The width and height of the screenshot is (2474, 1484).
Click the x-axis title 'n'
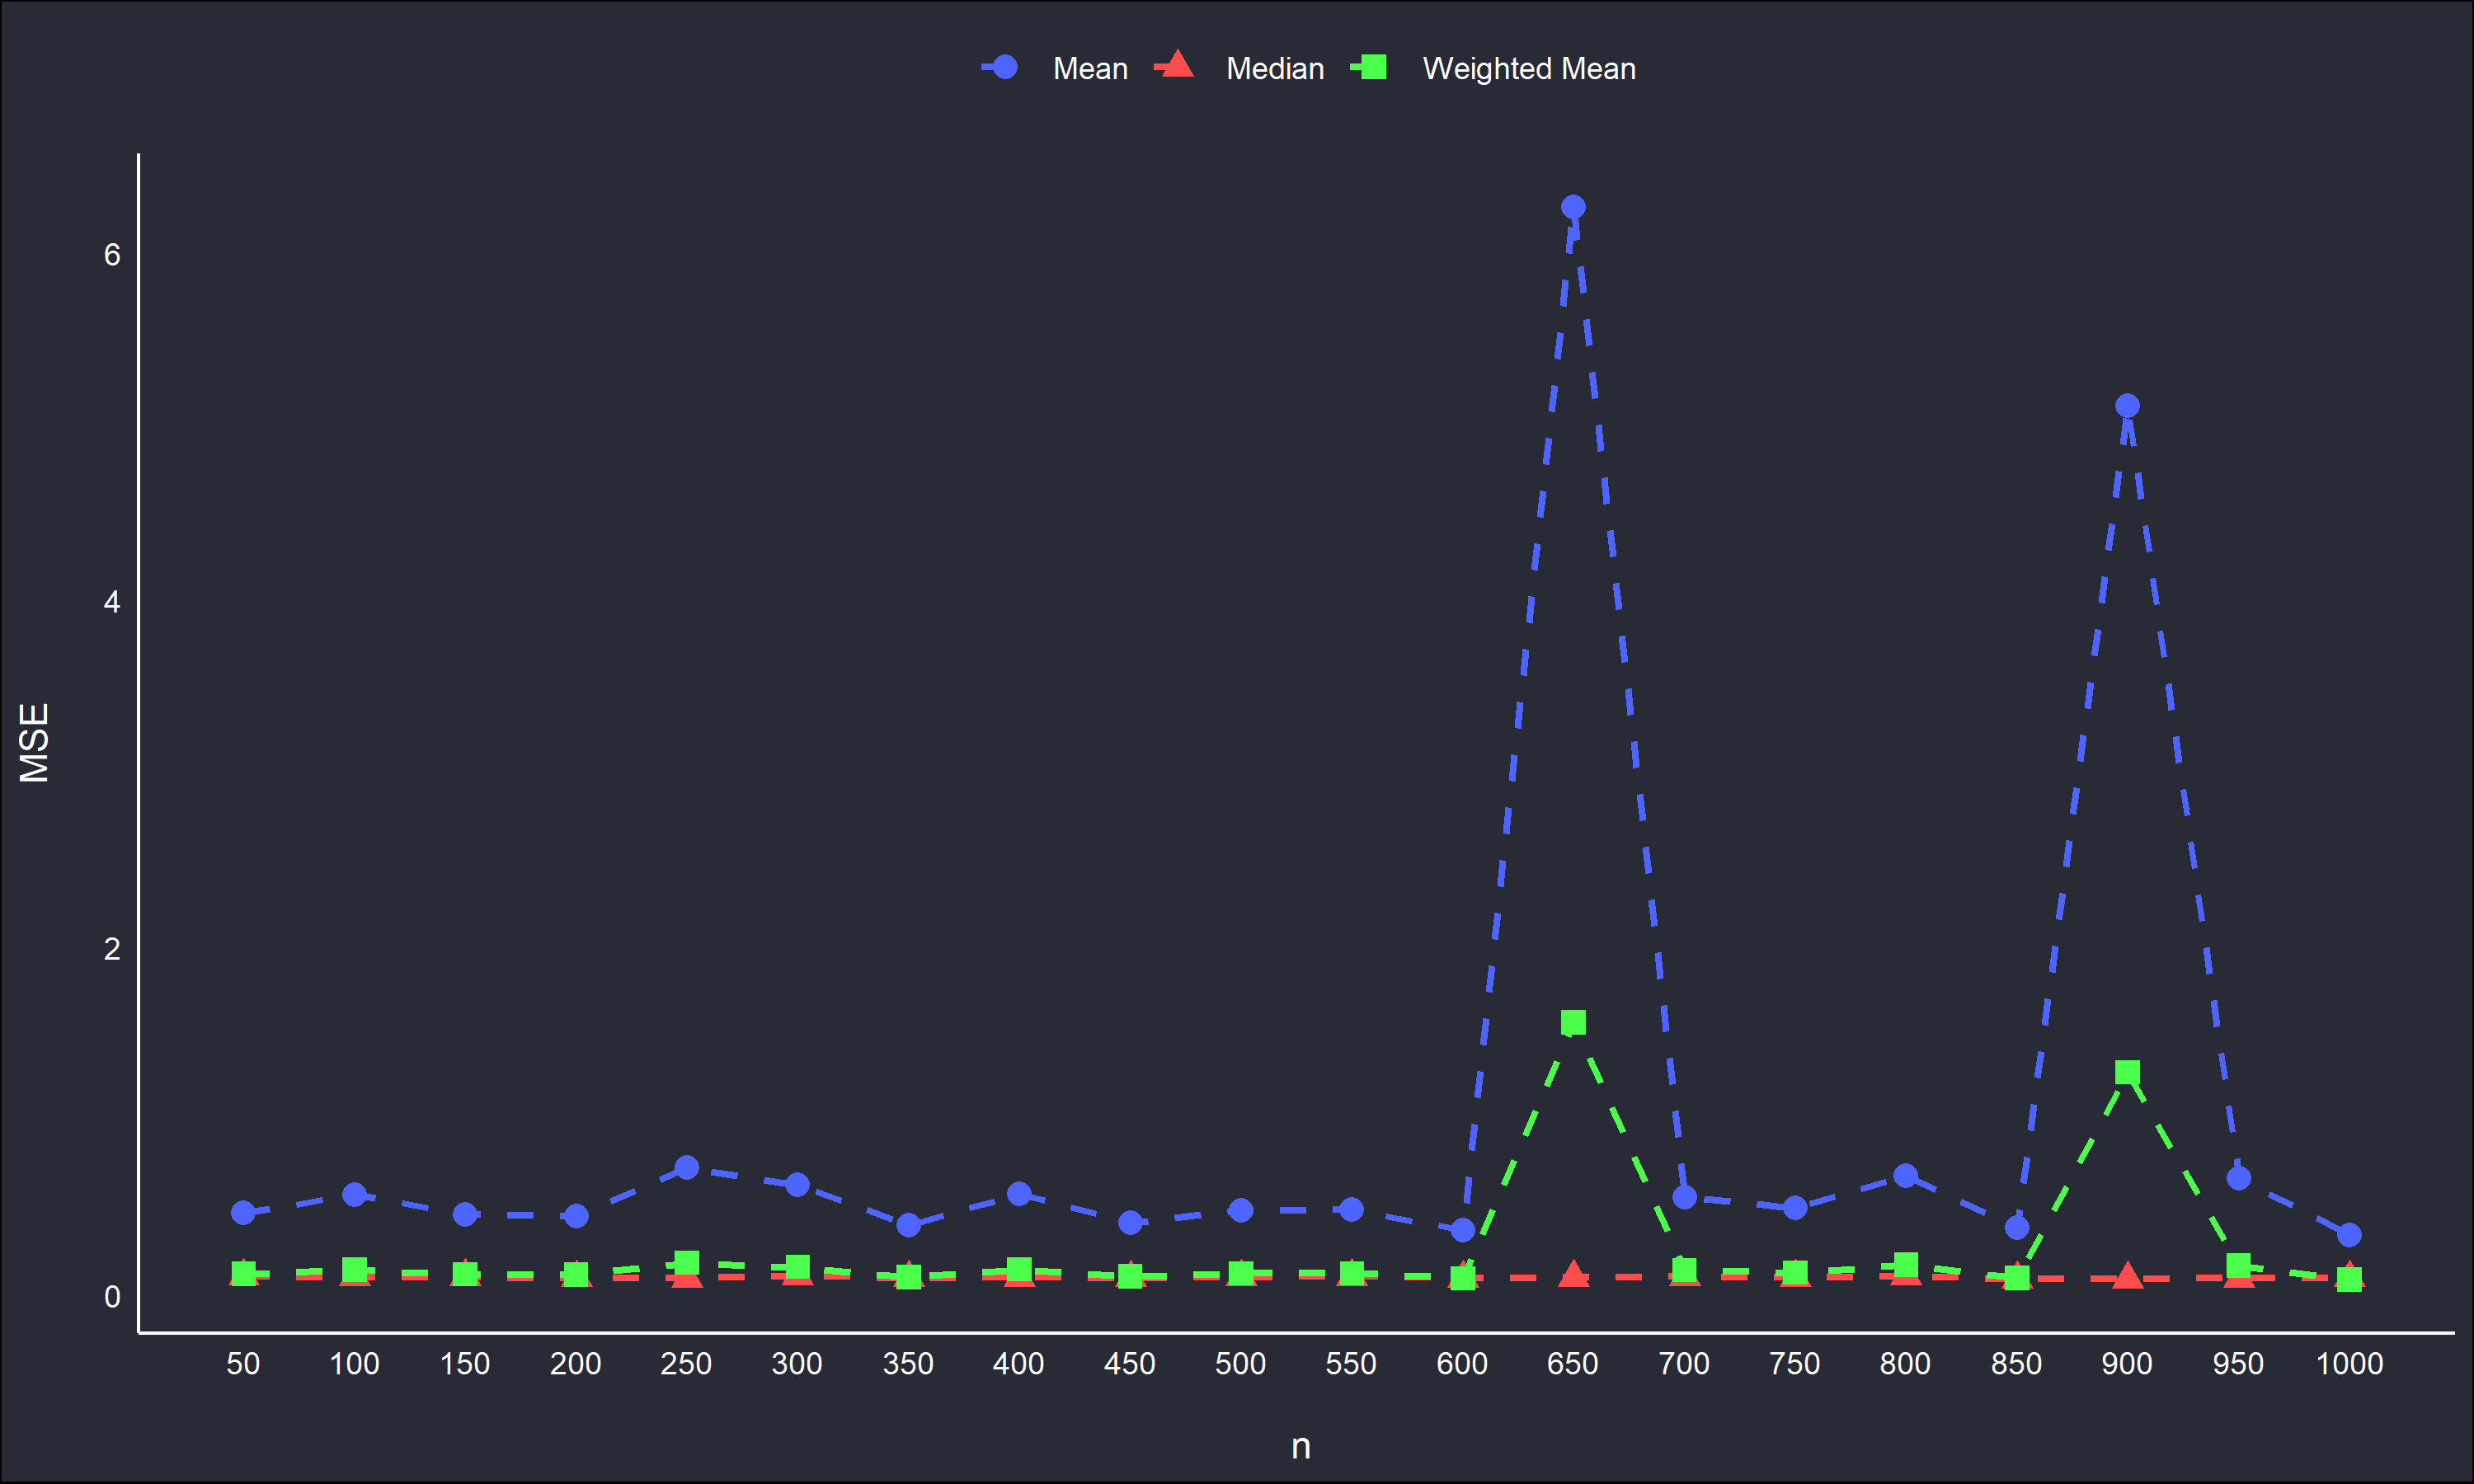[1301, 1446]
